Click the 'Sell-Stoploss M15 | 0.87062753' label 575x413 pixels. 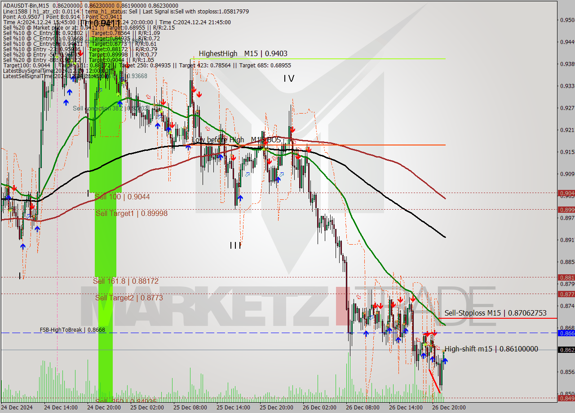tap(495, 313)
